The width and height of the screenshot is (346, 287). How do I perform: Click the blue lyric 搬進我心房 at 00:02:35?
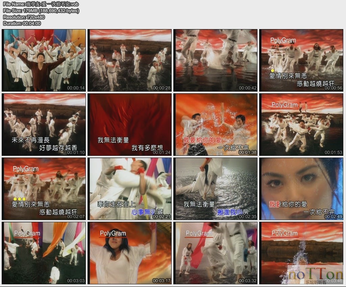coord(233,212)
